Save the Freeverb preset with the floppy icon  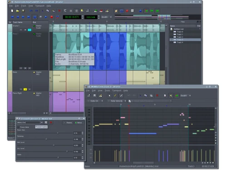pos(46,122)
